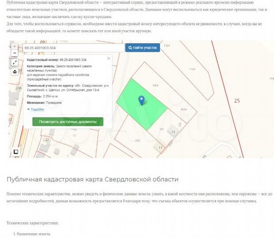Click the 23A building label
Screen dimensions: 274x239
pos(19,88)
